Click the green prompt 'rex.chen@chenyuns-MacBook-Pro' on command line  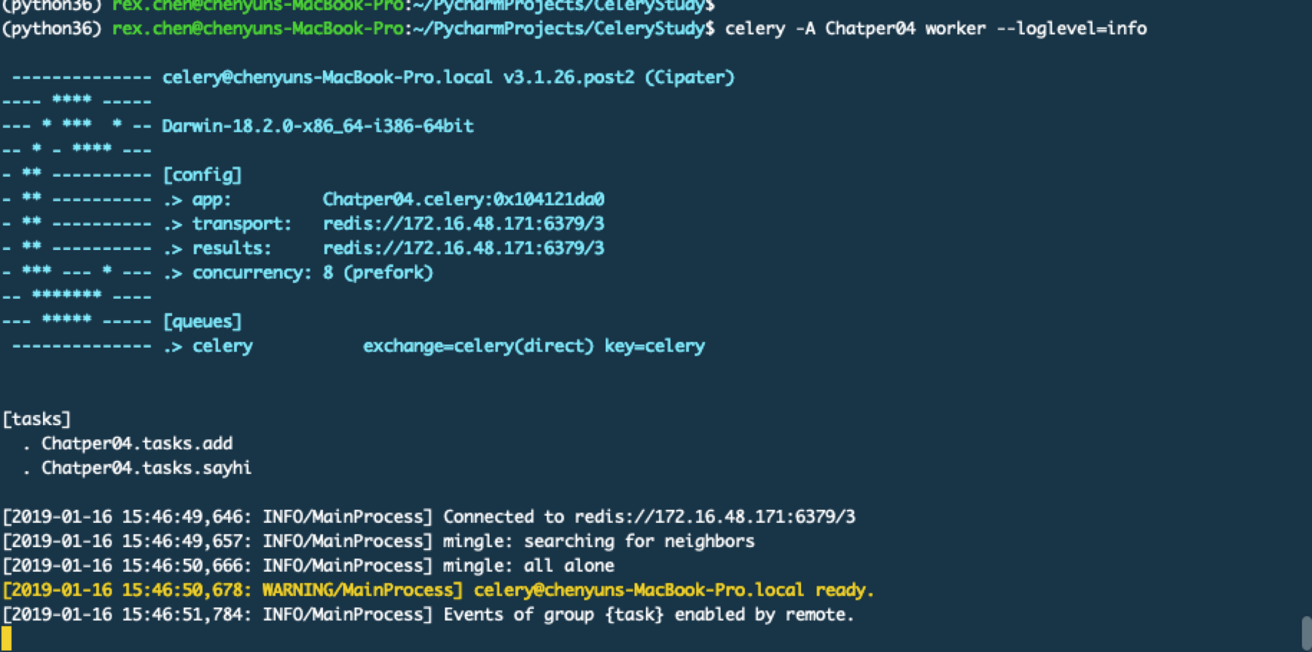pos(258,29)
